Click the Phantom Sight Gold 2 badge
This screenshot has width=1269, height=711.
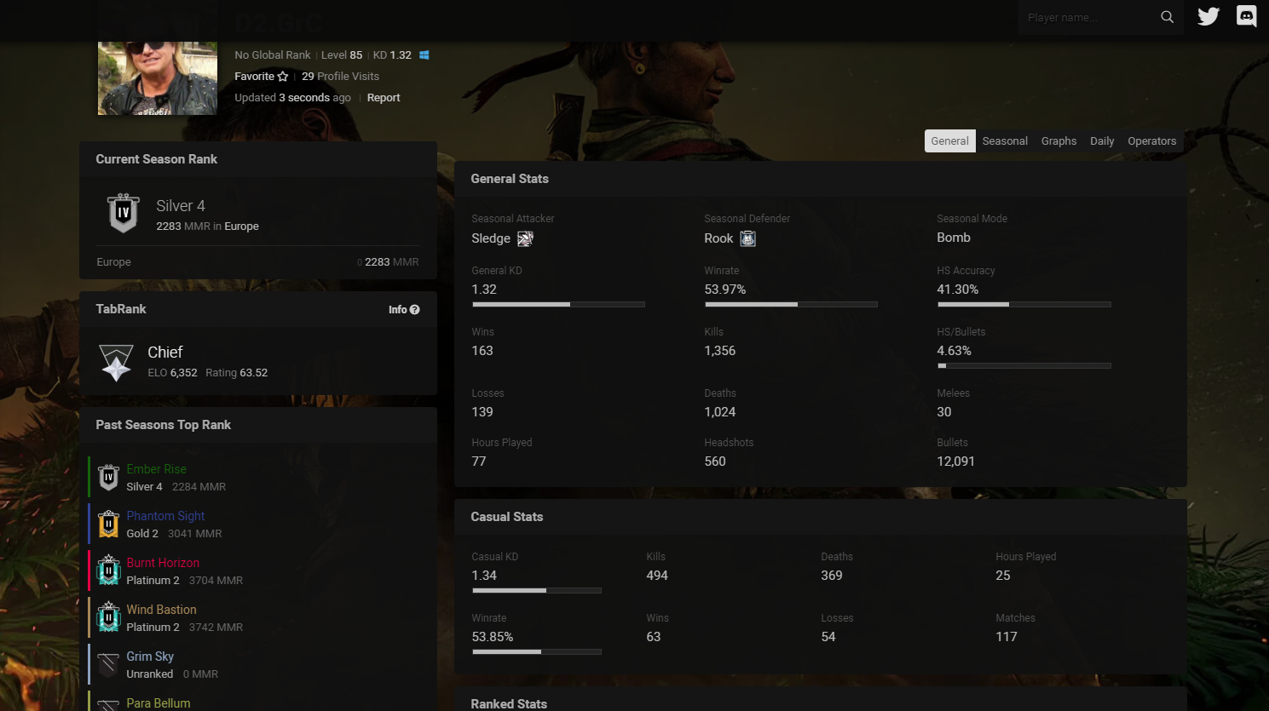(108, 525)
